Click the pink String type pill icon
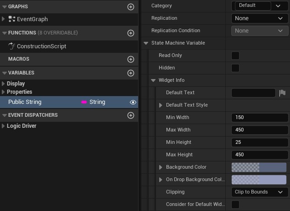Image resolution: width=290 pixels, height=211 pixels. pos(84,102)
